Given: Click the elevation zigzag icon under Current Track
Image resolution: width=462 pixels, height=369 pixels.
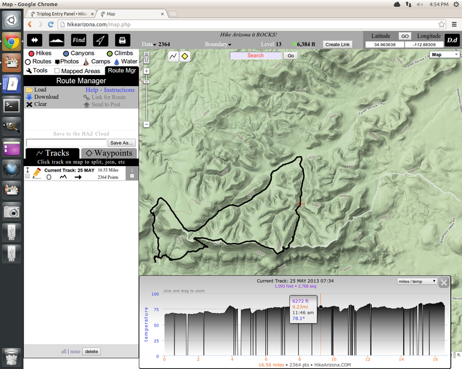Looking at the screenshot, I should click(63, 177).
